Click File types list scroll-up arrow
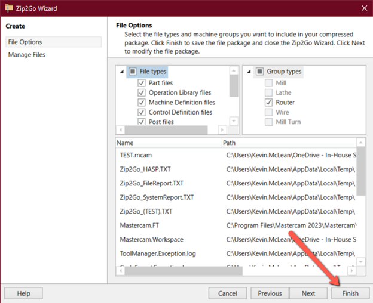The image size is (373, 303). [234, 70]
